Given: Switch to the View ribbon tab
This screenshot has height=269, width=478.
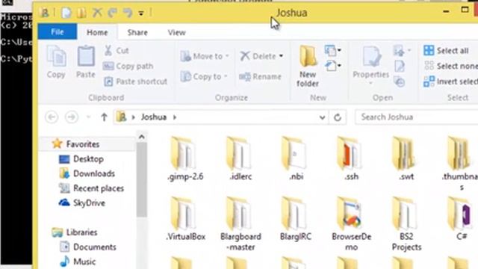Looking at the screenshot, I should [x=176, y=32].
